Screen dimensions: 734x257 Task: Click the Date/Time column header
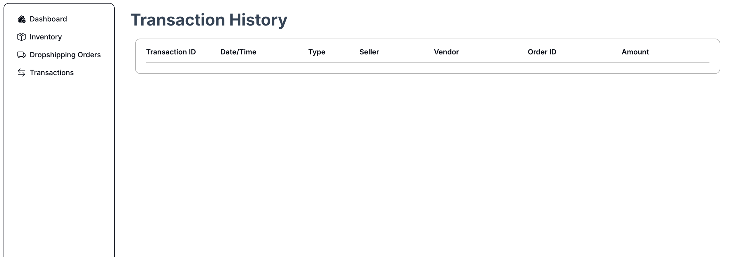[238, 52]
